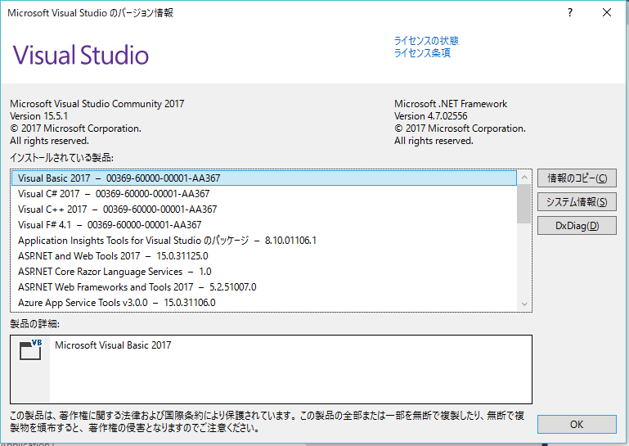Open the ライセンス条項 link
Screen dimensions: 629x446
(422, 53)
